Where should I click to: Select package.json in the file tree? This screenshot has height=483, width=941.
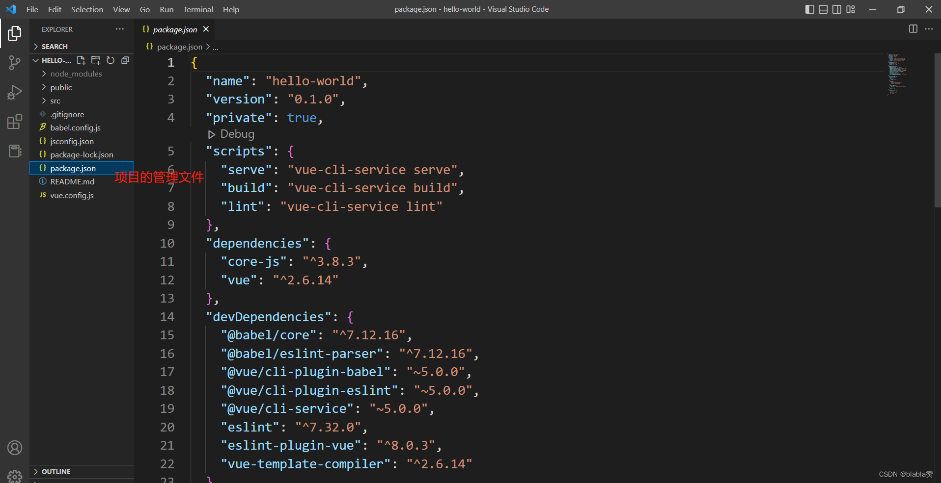pos(82,168)
